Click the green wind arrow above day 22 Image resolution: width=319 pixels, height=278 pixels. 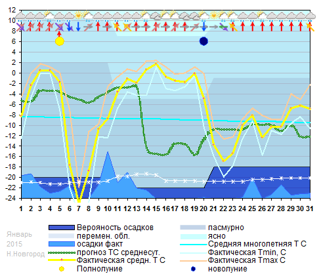click(224, 27)
